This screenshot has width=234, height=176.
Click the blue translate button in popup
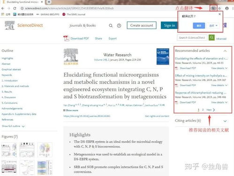(x=199, y=26)
